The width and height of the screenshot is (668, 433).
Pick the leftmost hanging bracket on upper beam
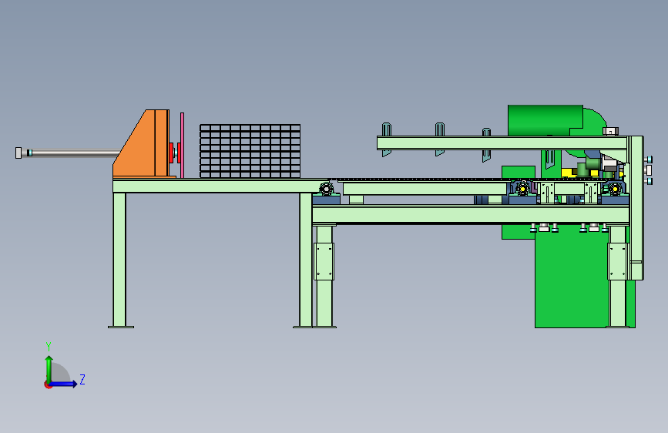coord(387,139)
